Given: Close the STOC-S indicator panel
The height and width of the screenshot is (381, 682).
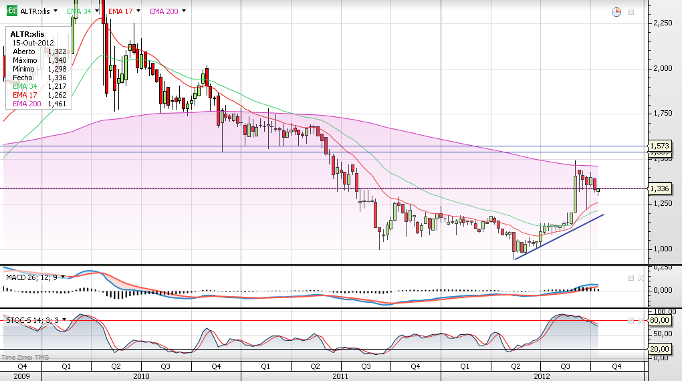Looking at the screenshot, I should (x=641, y=321).
